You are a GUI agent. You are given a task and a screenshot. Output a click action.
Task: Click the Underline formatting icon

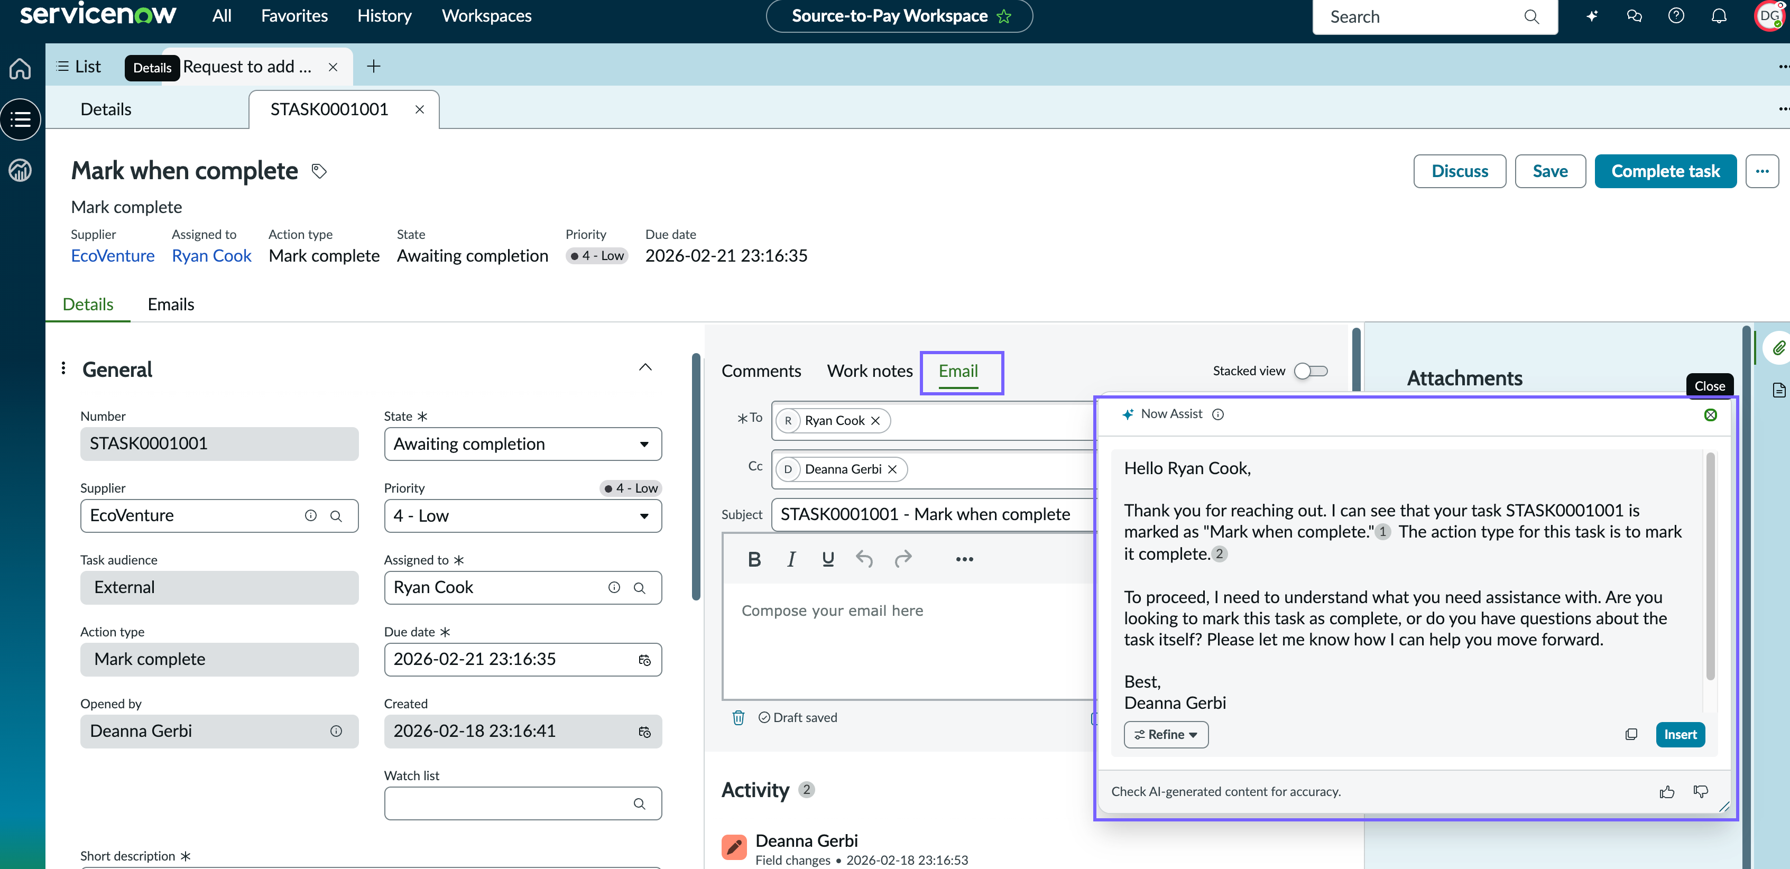coord(827,559)
